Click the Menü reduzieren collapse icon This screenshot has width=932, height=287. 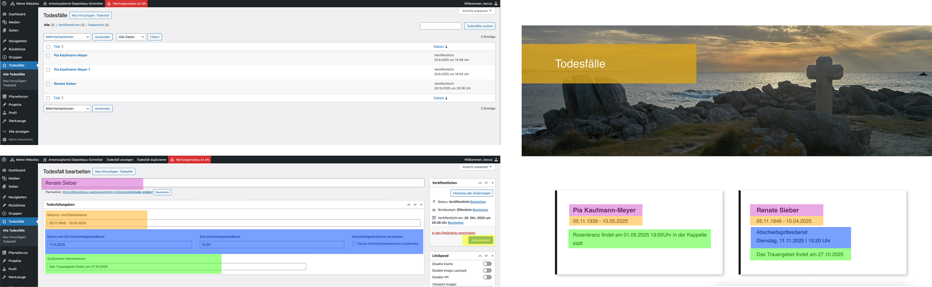[5, 140]
